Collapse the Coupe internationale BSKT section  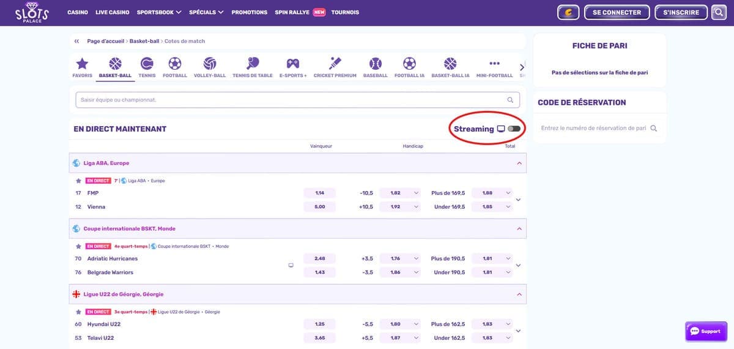(x=519, y=228)
